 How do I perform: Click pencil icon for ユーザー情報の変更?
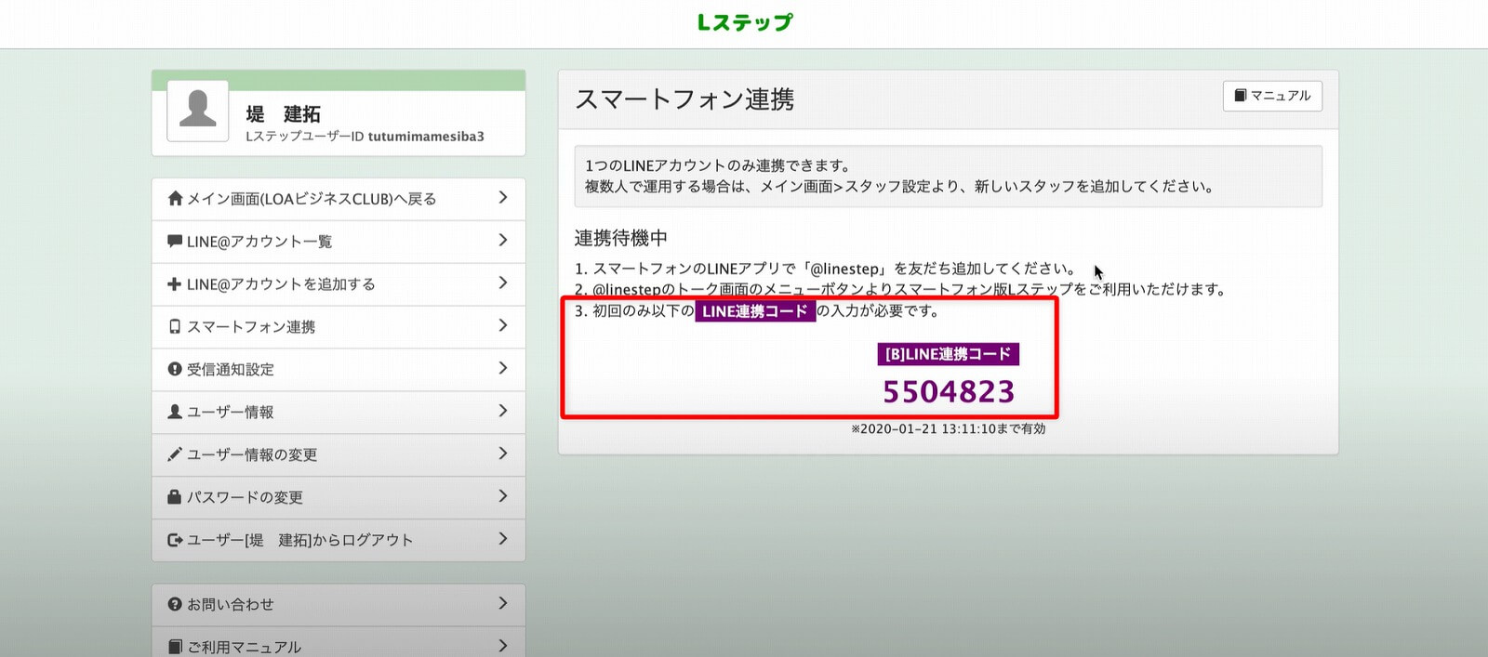(x=175, y=453)
